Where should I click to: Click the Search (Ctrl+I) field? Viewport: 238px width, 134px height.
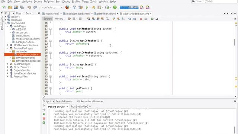[x=215, y=1]
